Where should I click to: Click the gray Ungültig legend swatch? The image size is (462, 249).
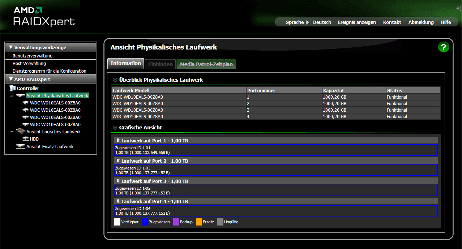(x=220, y=222)
